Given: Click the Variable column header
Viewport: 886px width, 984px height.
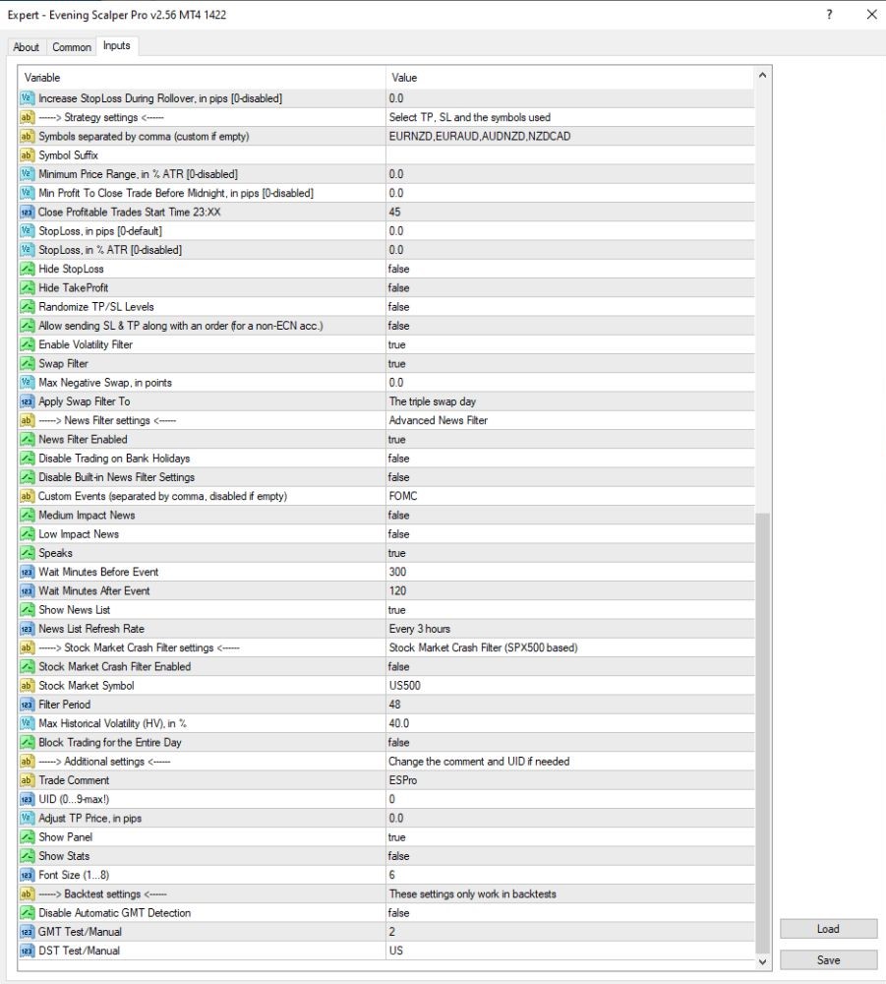Looking at the screenshot, I should [x=202, y=78].
